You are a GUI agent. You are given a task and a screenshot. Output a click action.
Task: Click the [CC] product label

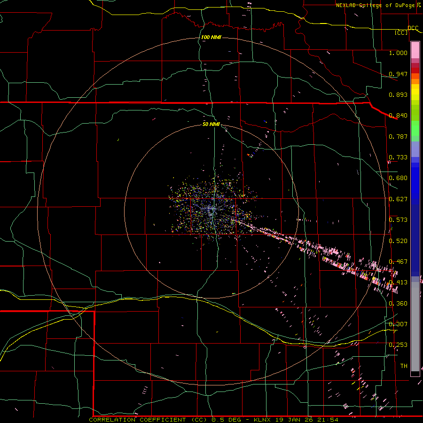tap(401, 32)
